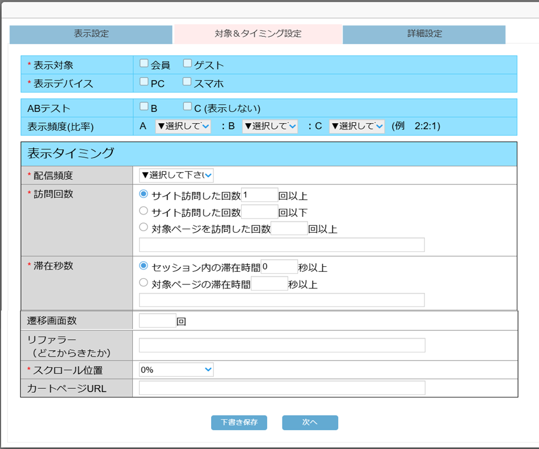The image size is (539, 449).
Task: Select サイト訪問した回数 回以下 radio button
Action: point(144,212)
